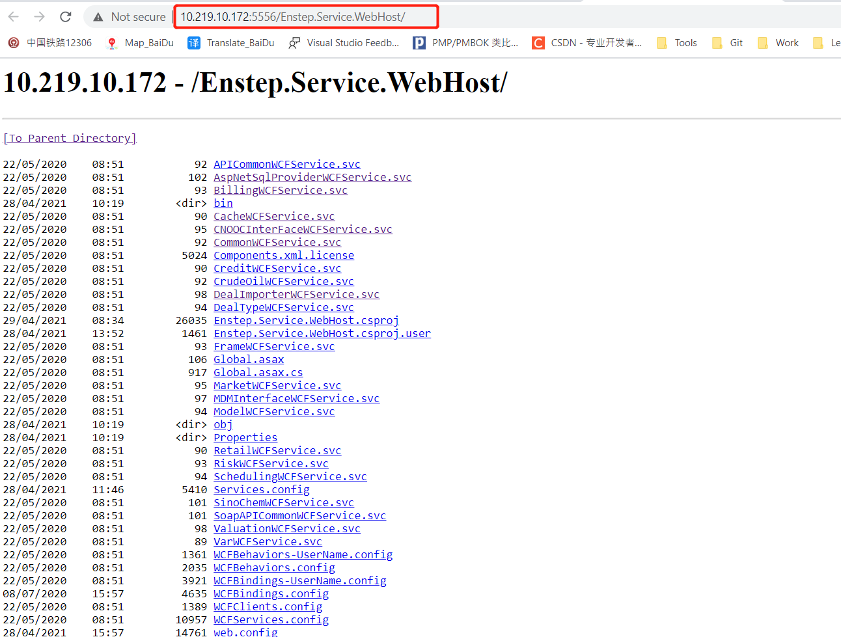Open the web.config file
This screenshot has width=841, height=637.
coord(245,632)
